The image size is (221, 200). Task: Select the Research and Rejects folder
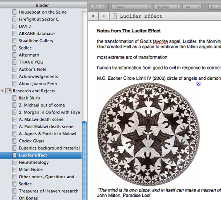pos(34,91)
